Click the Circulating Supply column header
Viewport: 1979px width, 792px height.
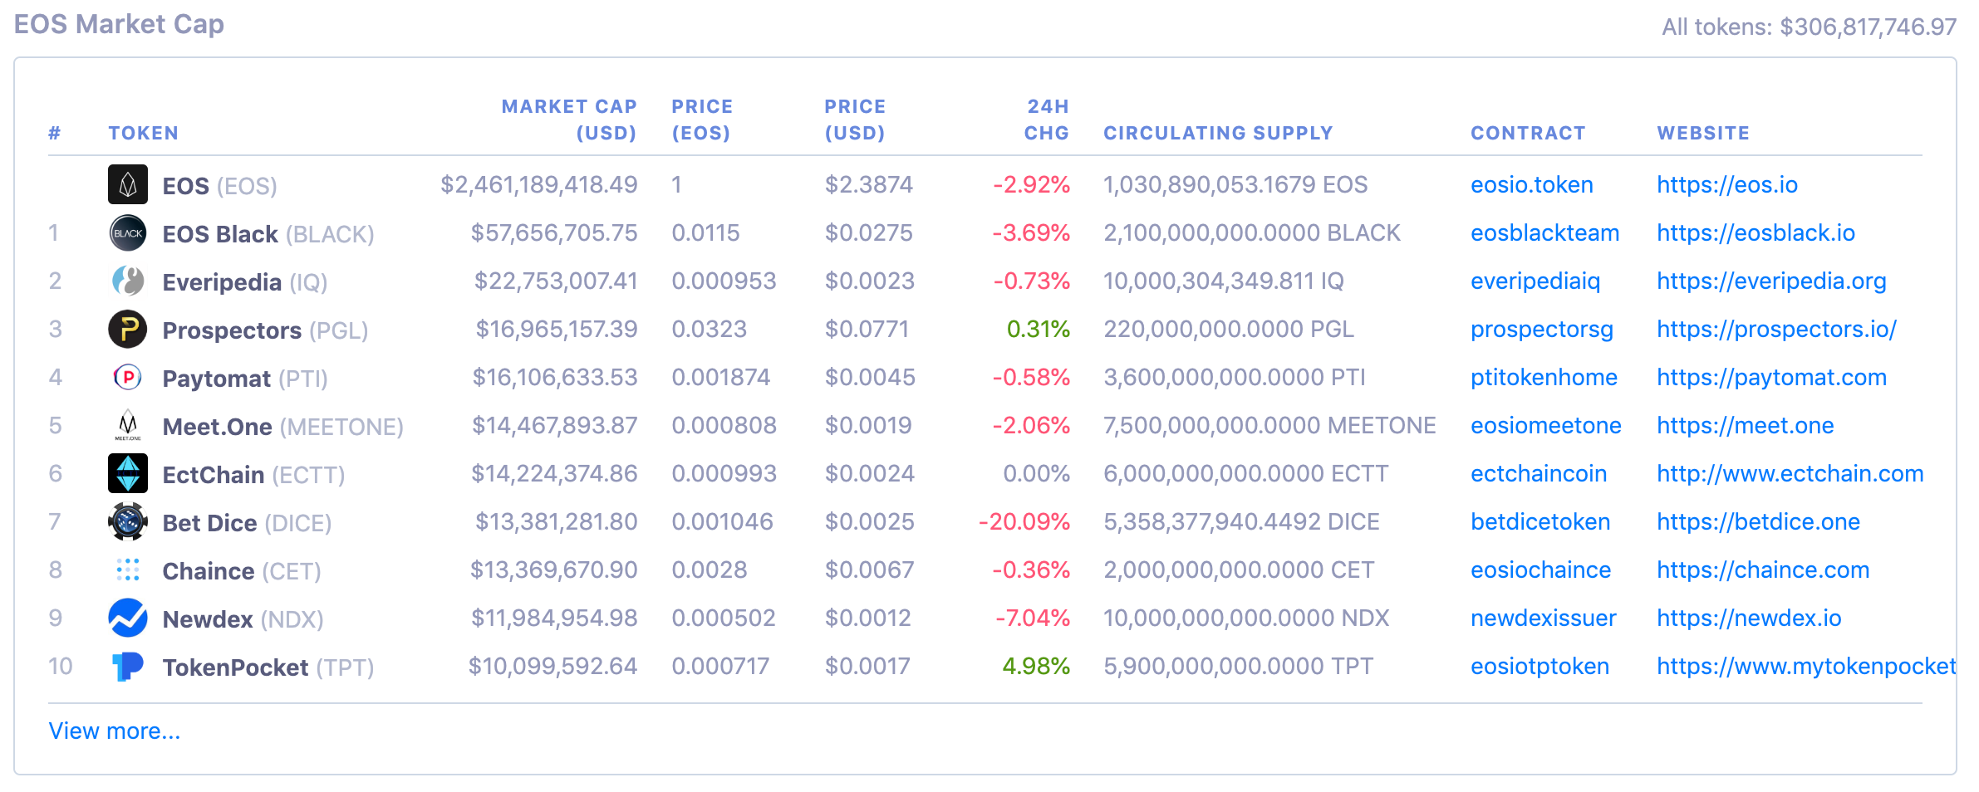click(x=1218, y=133)
